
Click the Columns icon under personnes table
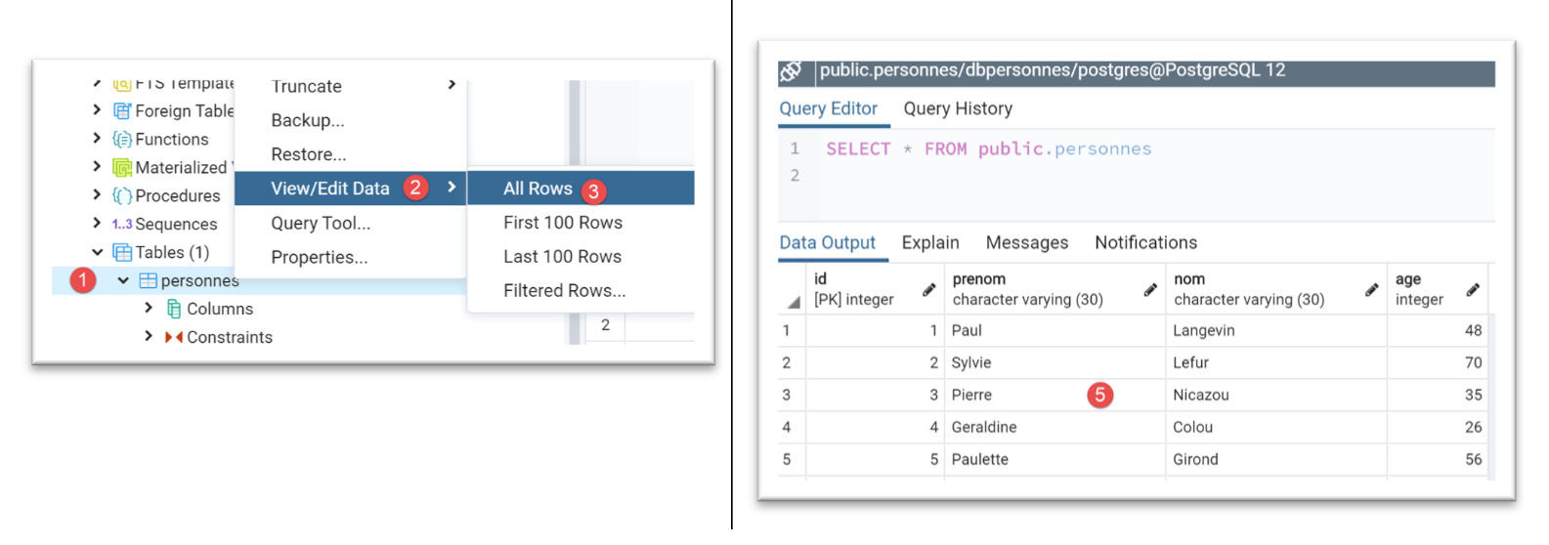[174, 310]
